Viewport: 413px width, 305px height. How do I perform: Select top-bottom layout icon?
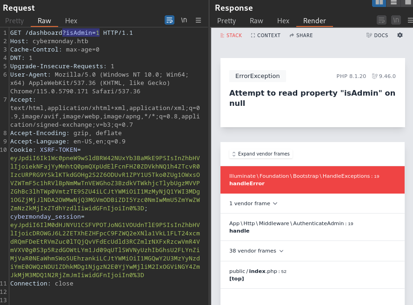click(393, 2)
